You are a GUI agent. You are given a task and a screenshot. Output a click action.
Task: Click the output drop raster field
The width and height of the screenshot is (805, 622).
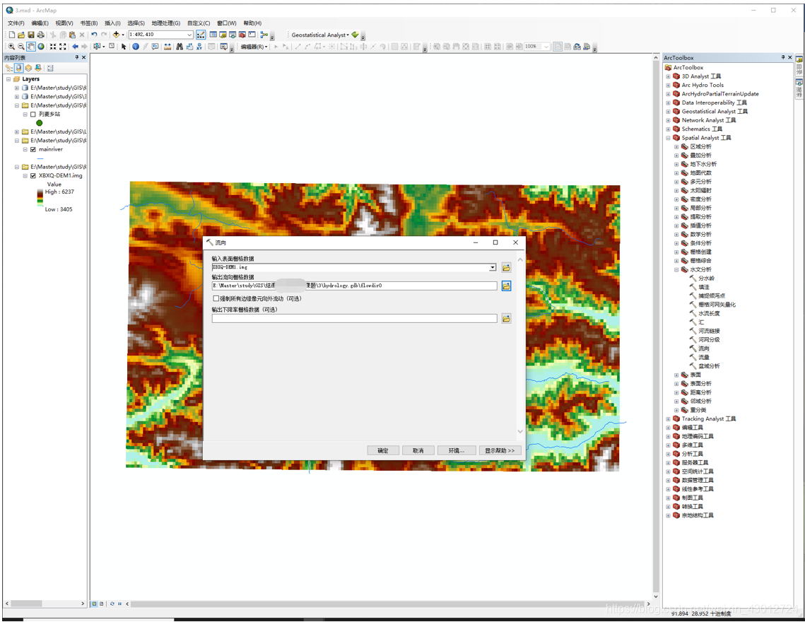[x=354, y=319]
